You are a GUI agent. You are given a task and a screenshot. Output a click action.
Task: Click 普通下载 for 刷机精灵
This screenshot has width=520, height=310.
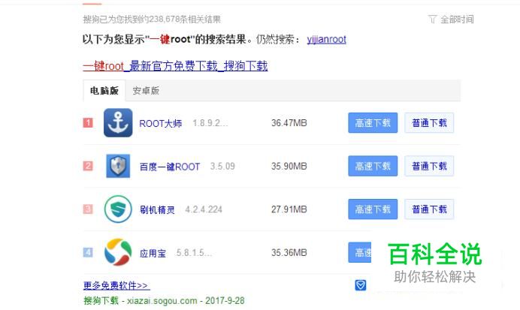point(429,209)
